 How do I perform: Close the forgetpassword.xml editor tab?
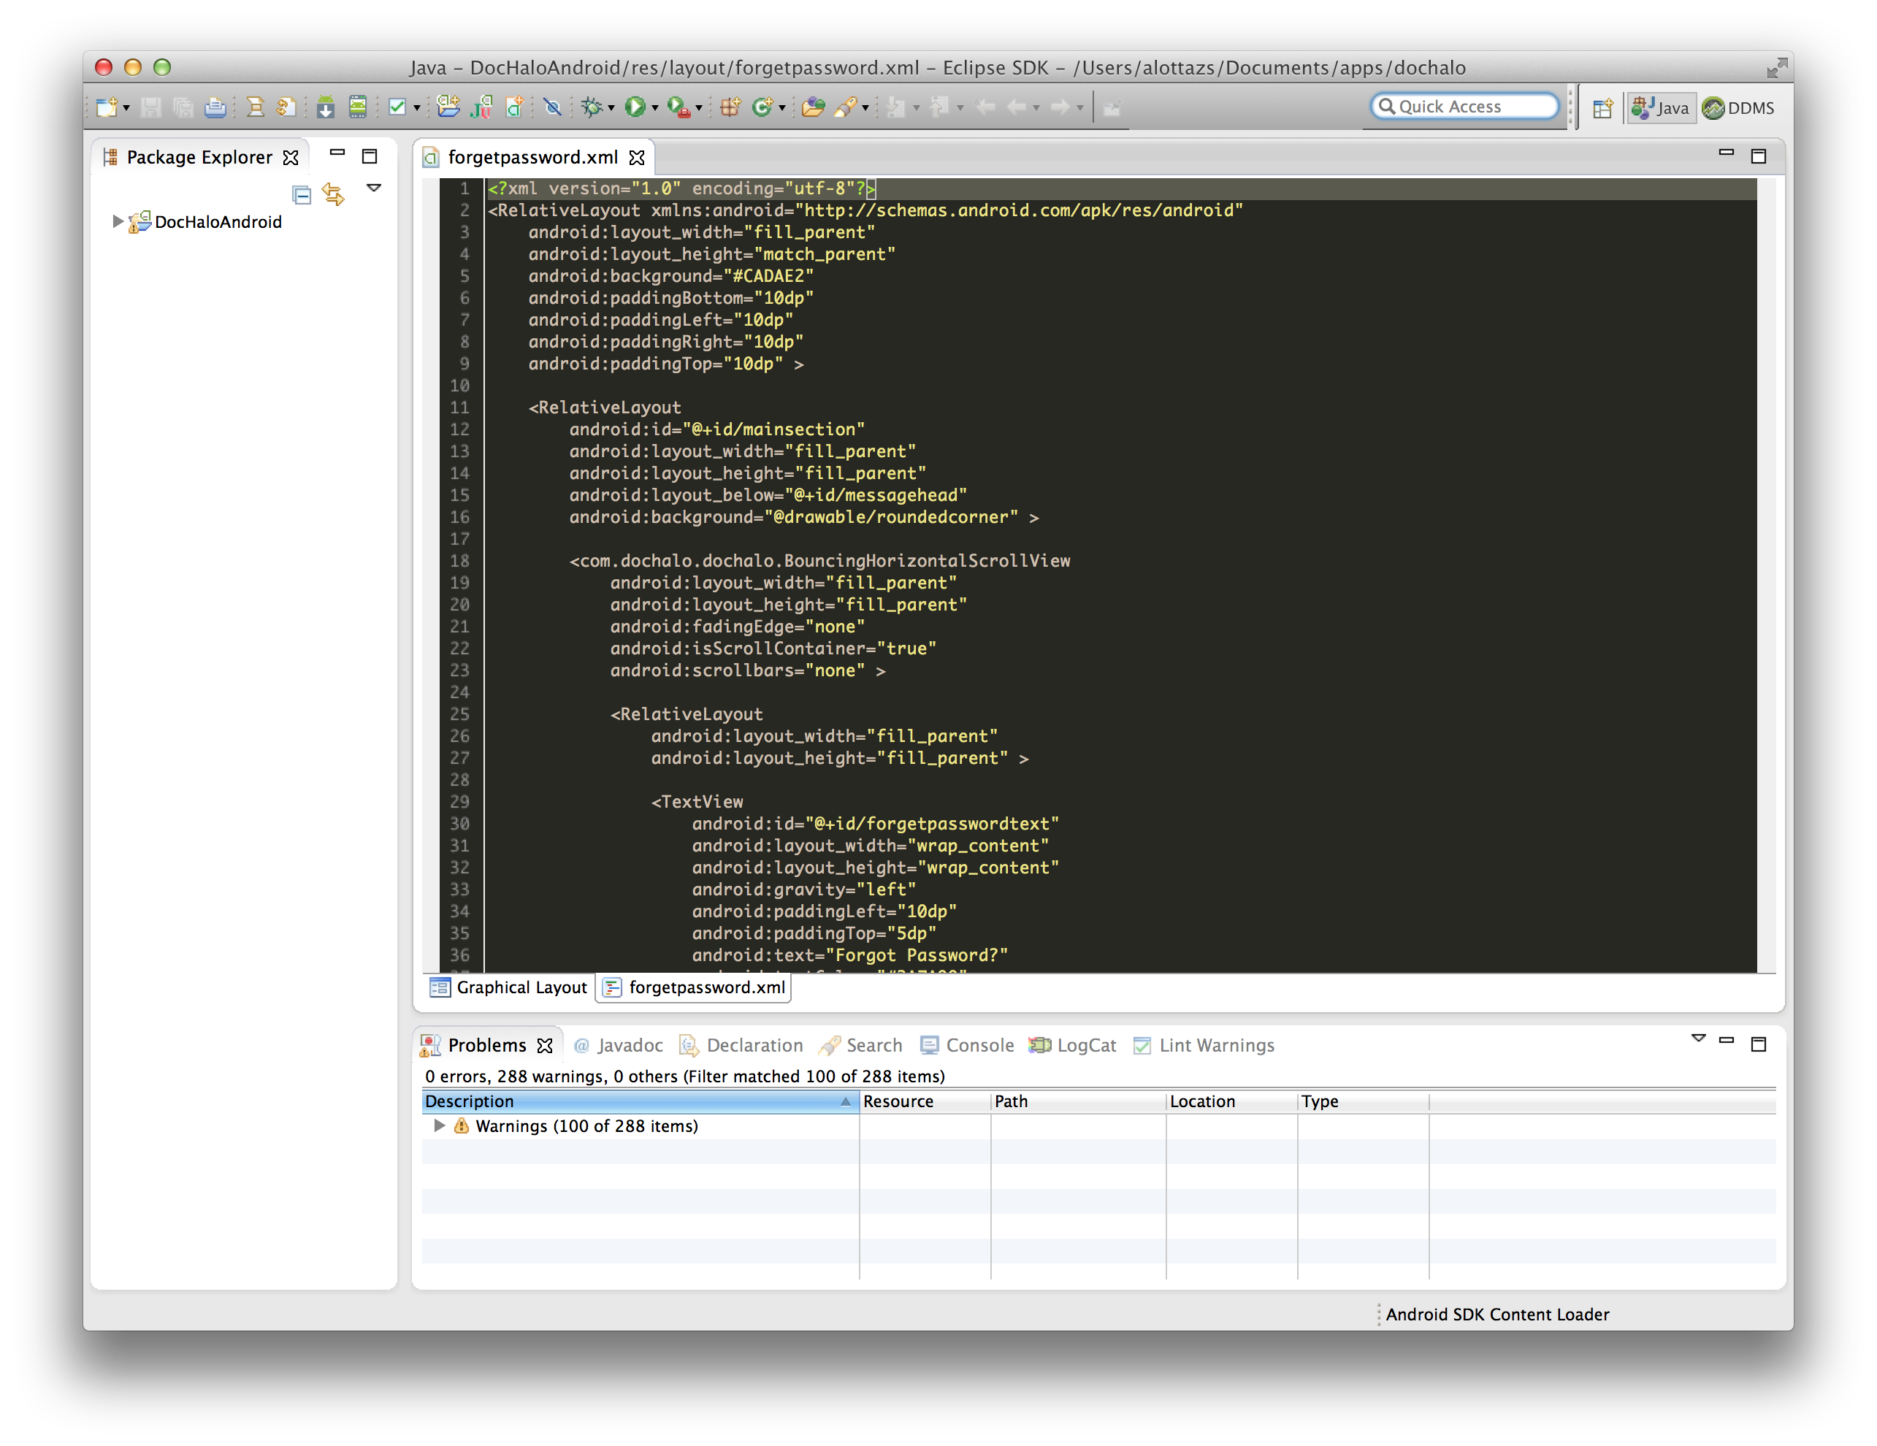click(x=637, y=158)
